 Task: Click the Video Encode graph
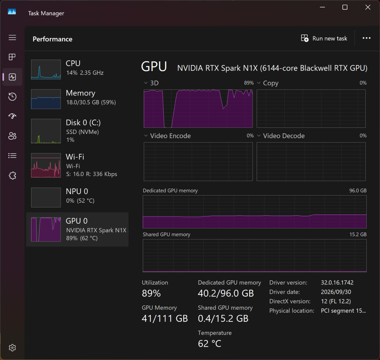(x=198, y=162)
